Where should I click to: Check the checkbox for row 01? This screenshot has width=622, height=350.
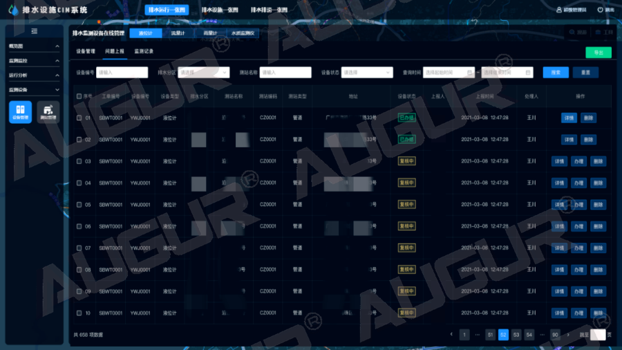click(79, 118)
